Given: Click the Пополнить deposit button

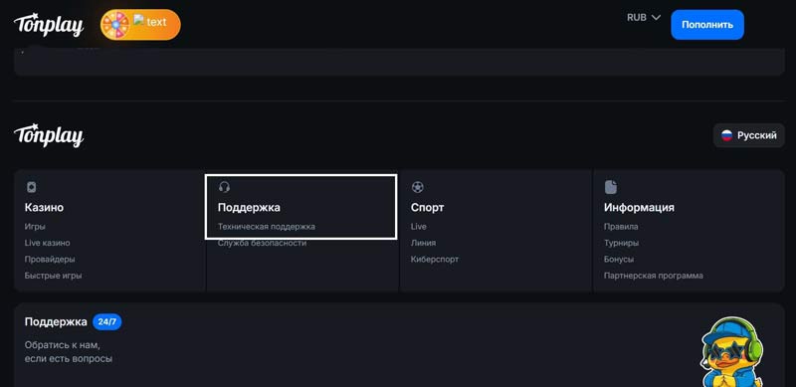Looking at the screenshot, I should click(x=707, y=25).
